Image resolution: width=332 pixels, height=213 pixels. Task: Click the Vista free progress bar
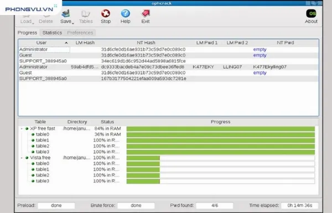click(x=221, y=158)
